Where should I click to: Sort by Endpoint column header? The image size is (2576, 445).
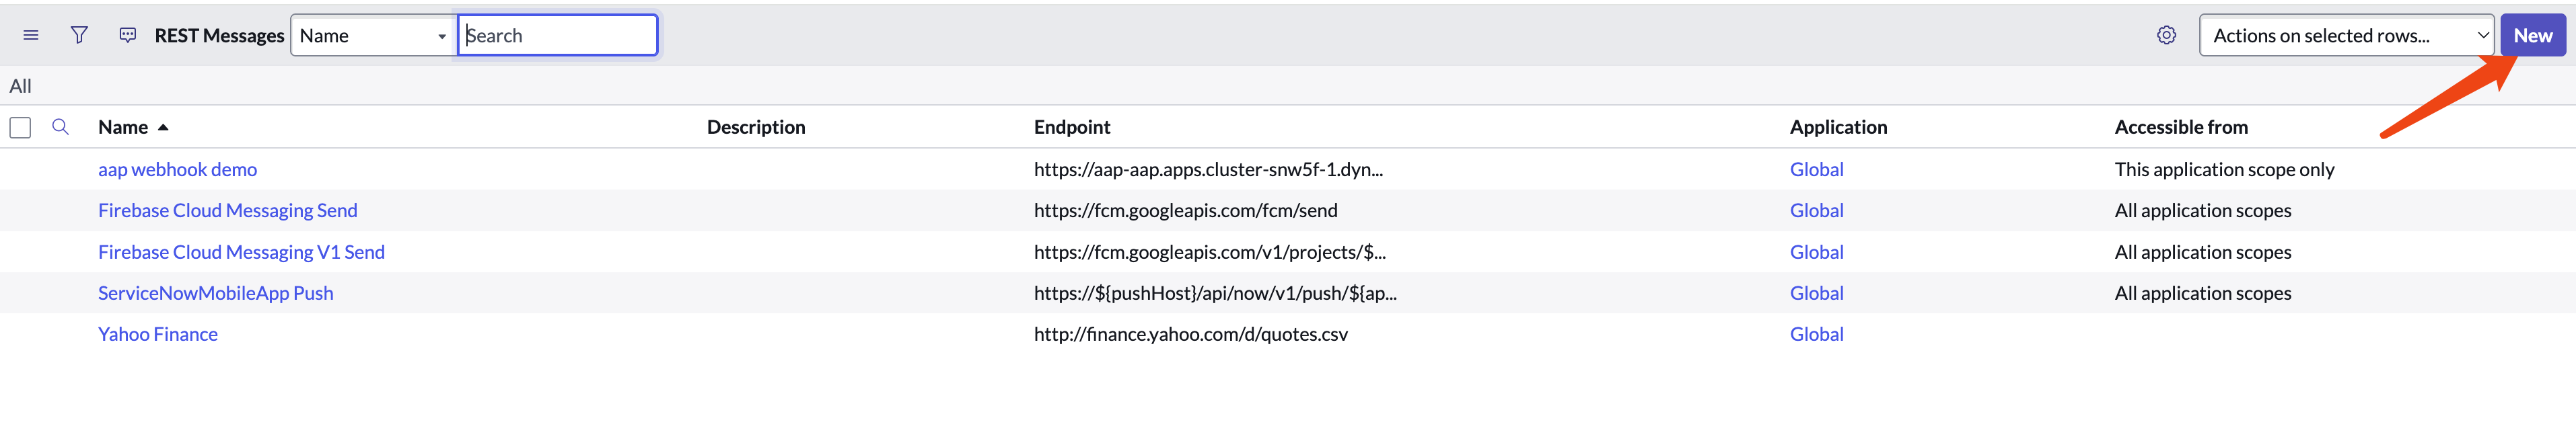tap(1071, 127)
